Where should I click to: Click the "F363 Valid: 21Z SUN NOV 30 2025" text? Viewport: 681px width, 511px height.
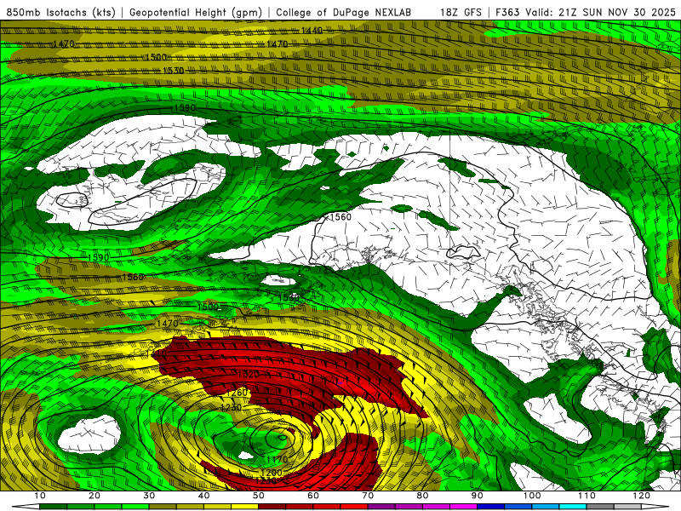(x=586, y=12)
